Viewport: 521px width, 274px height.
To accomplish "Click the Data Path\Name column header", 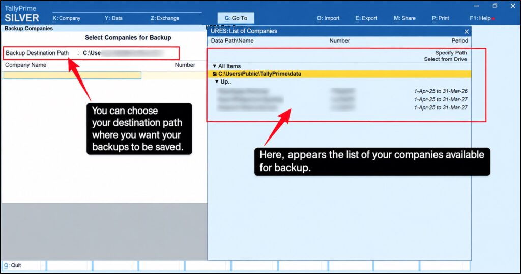I will click(x=232, y=41).
